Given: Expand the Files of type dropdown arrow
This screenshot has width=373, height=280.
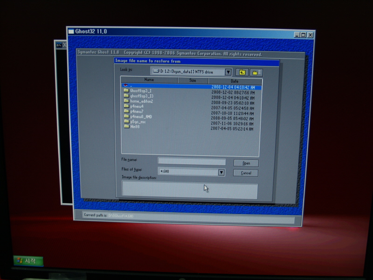Looking at the screenshot, I should click(x=221, y=172).
